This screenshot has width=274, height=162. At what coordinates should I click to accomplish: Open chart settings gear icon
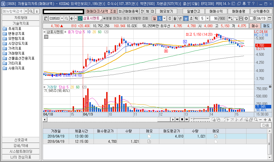(246, 18)
